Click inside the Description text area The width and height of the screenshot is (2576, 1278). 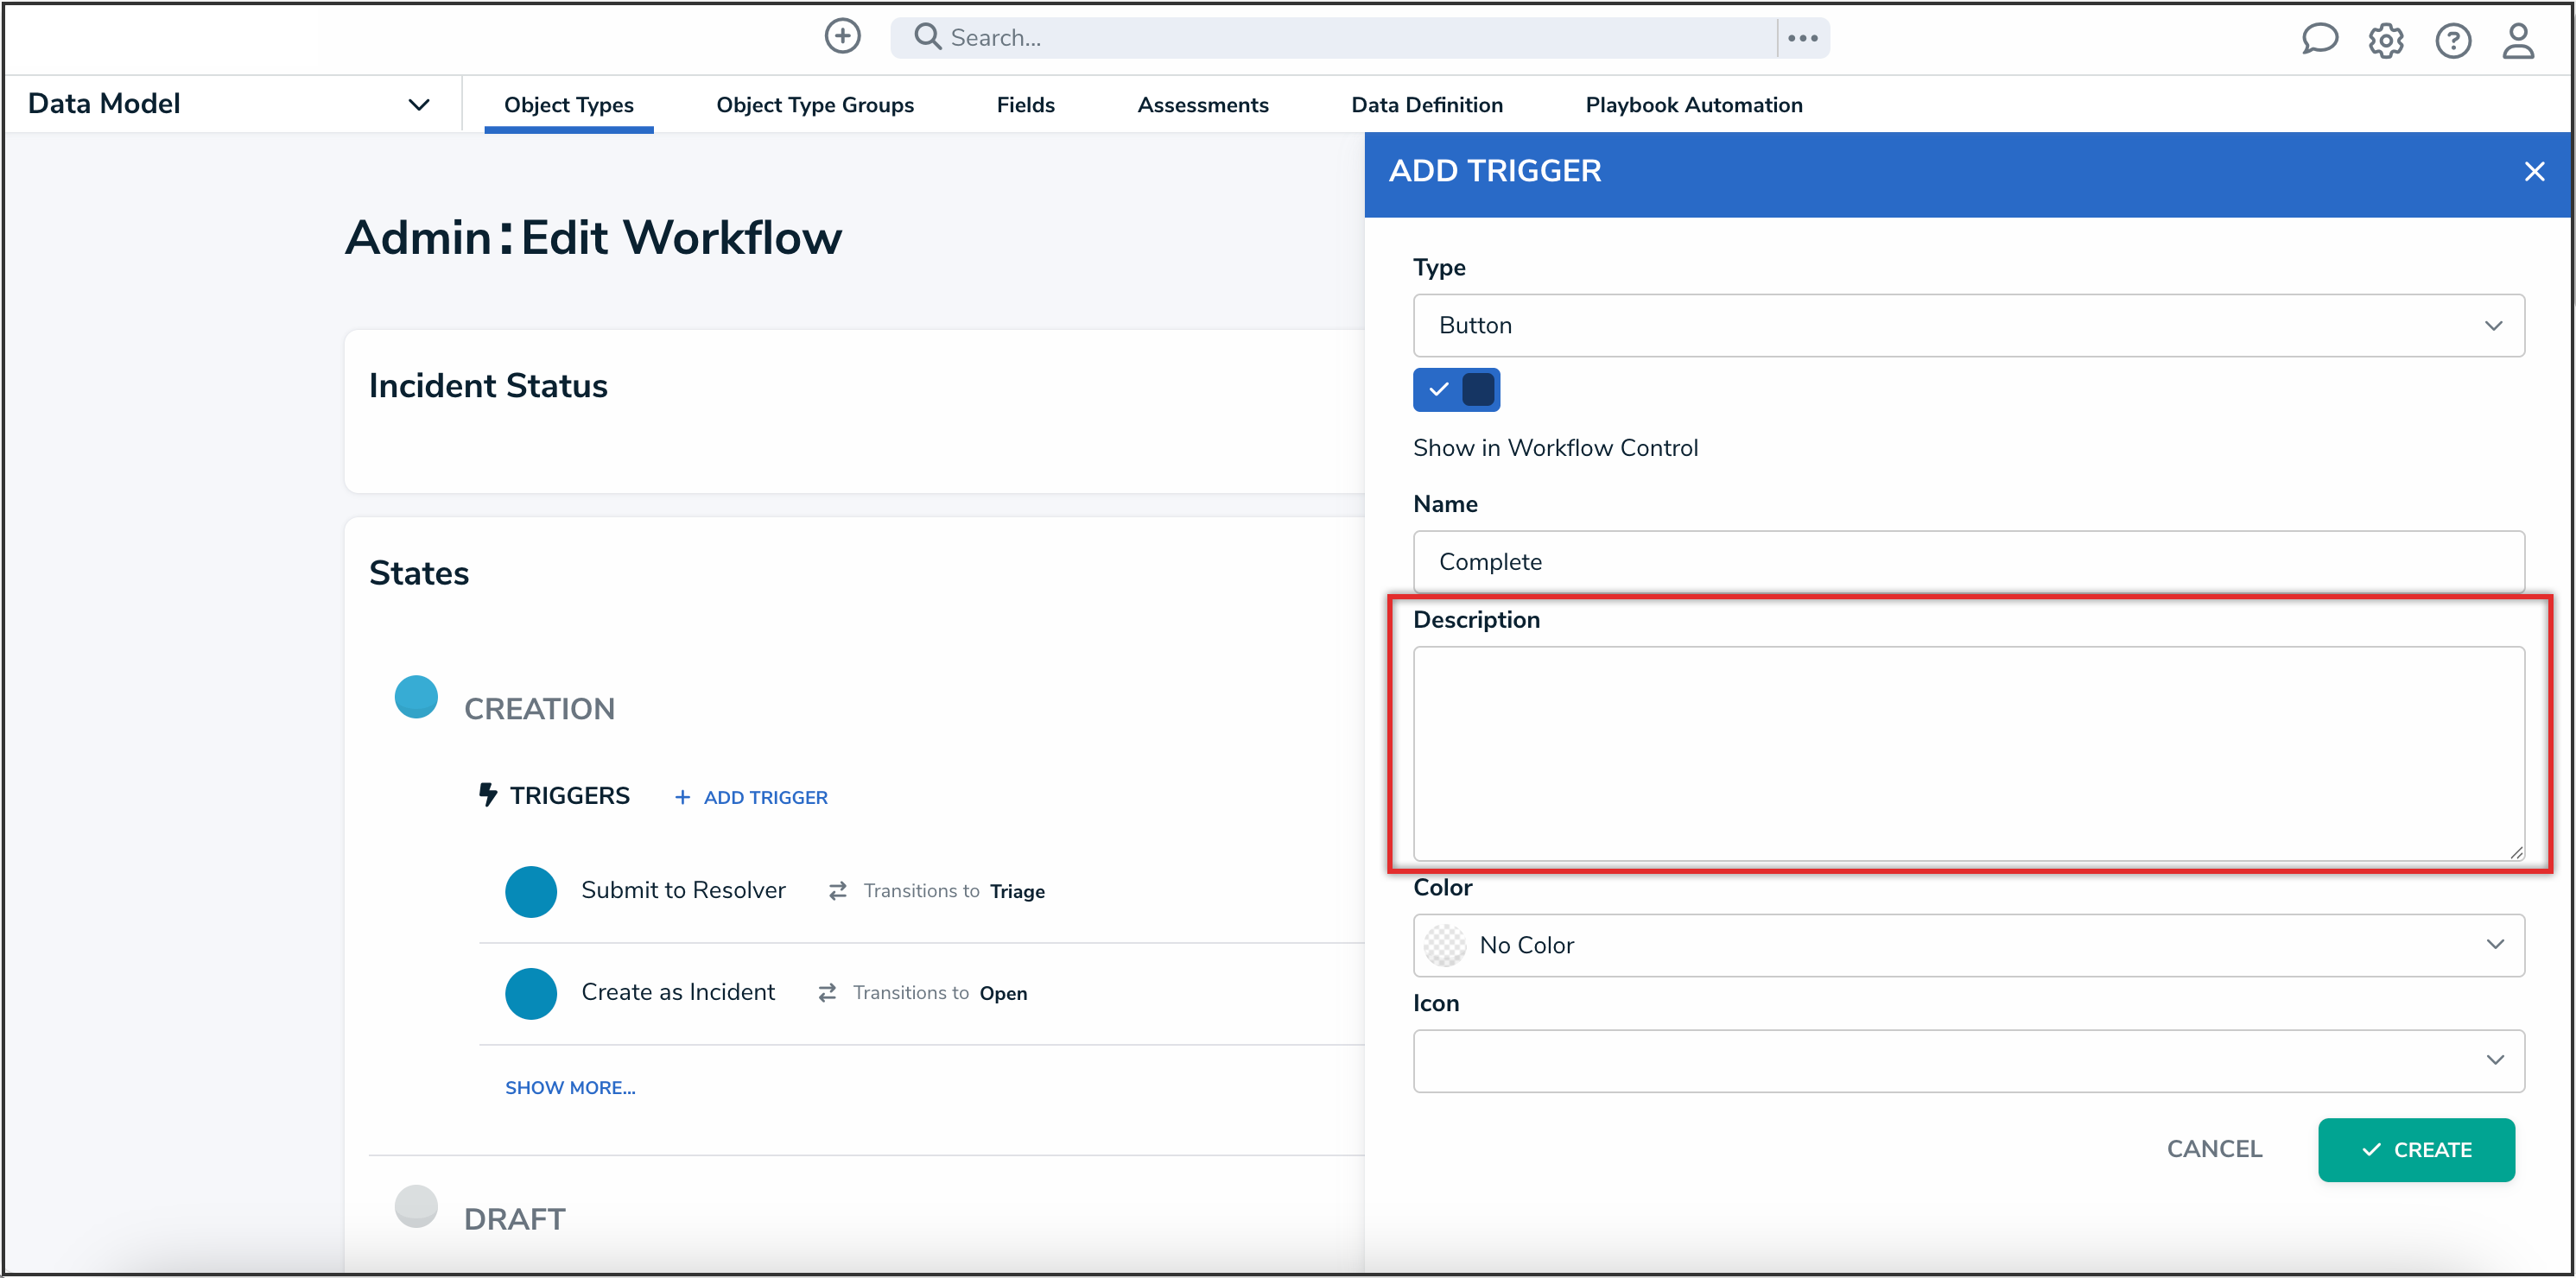1967,752
